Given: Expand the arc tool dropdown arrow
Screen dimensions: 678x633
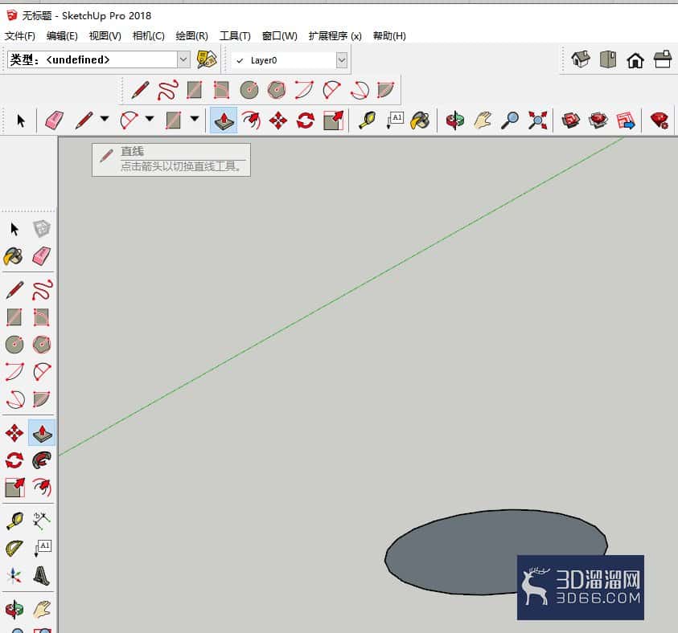Looking at the screenshot, I should pos(150,118).
